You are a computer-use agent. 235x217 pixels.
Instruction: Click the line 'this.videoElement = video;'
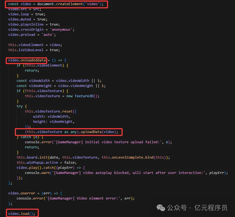35,45
